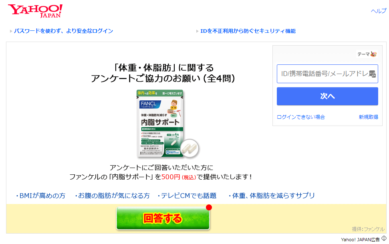Screen dimensions: 389x244
Task: Click ・体重、体脂肪を減らすサプリ text link
Action: (x=271, y=196)
